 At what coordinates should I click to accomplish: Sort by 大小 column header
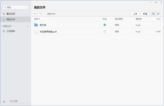point(158,19)
